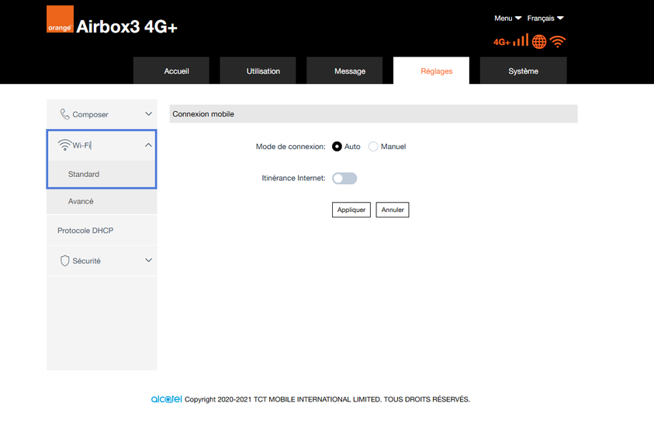
Task: Switch to the Accueil tab
Action: click(171, 71)
